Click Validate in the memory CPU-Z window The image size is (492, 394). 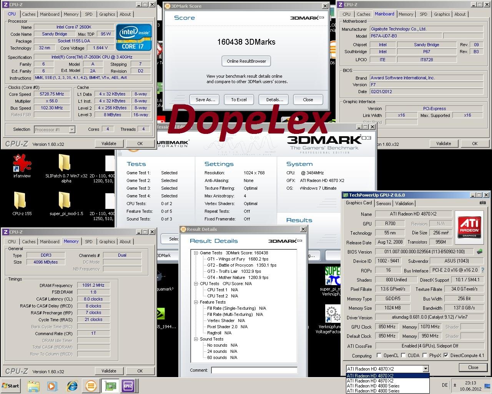109,371
